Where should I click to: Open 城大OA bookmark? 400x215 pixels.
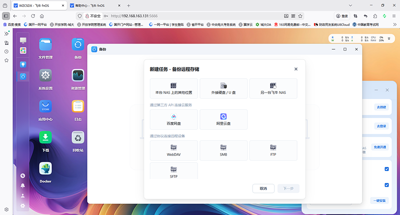point(263,24)
